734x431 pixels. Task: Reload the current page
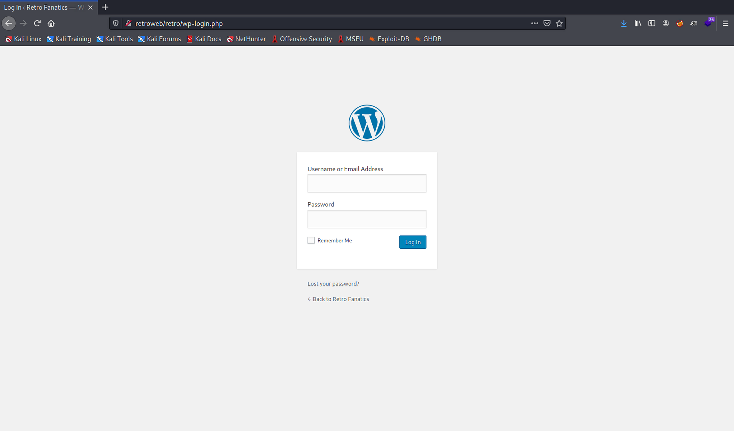click(37, 23)
